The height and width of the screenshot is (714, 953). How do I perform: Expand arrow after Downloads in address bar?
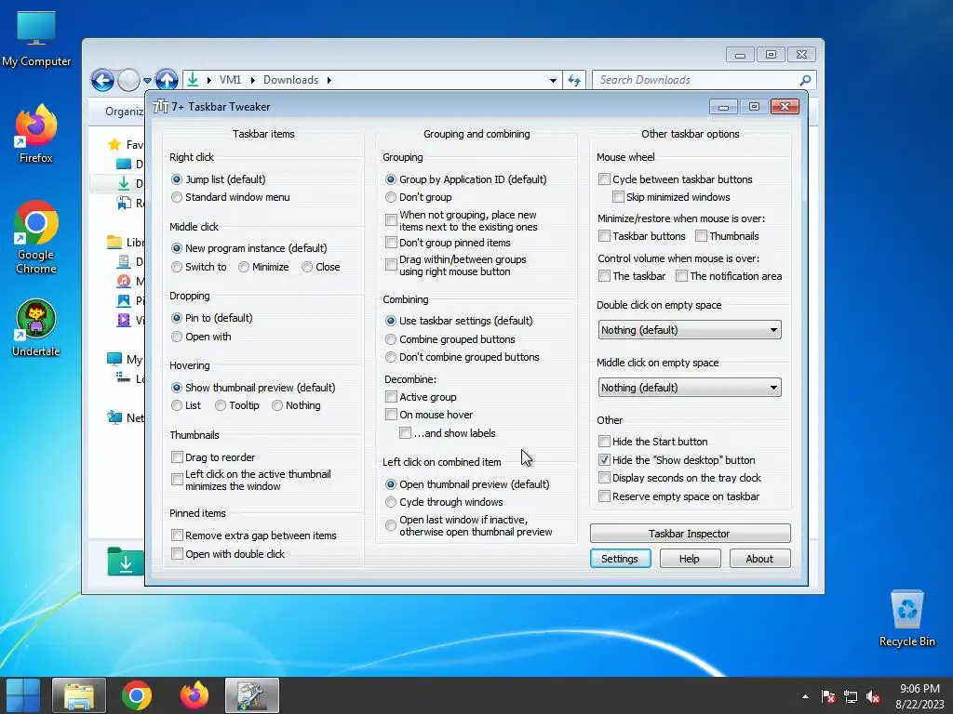[x=329, y=80]
